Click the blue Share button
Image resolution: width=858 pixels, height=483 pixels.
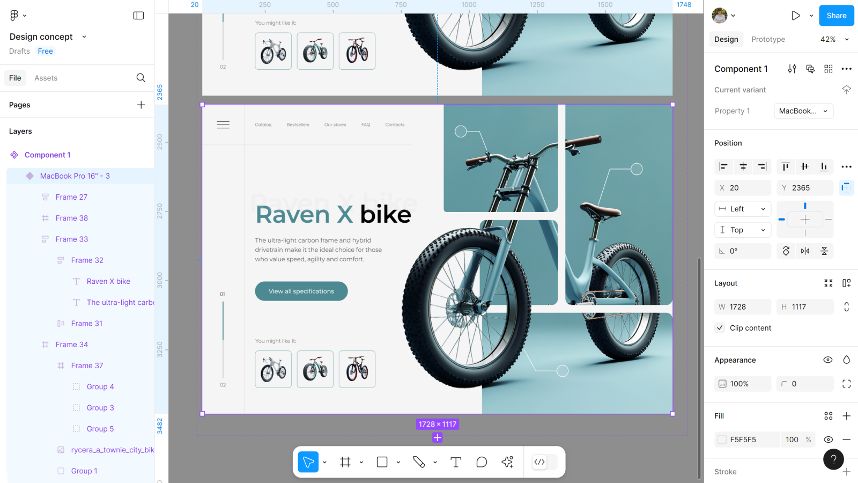[x=836, y=16]
